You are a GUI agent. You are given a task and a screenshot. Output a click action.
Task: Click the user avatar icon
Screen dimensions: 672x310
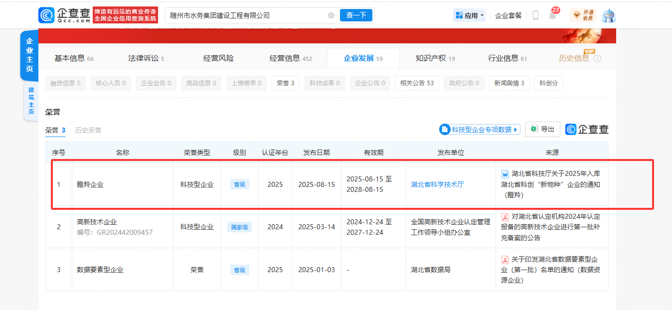tap(609, 15)
